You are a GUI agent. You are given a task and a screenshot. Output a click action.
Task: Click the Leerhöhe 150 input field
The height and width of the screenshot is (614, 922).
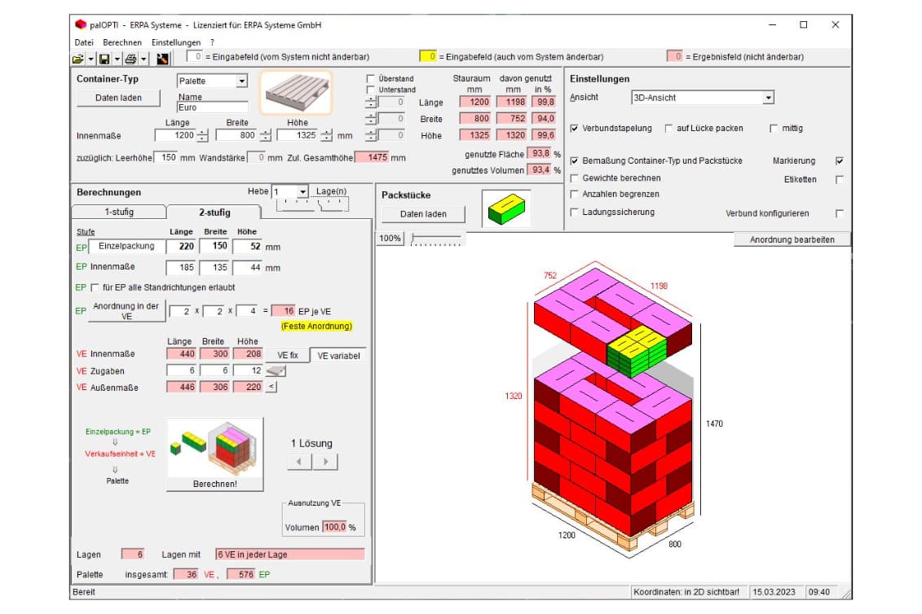(x=165, y=157)
